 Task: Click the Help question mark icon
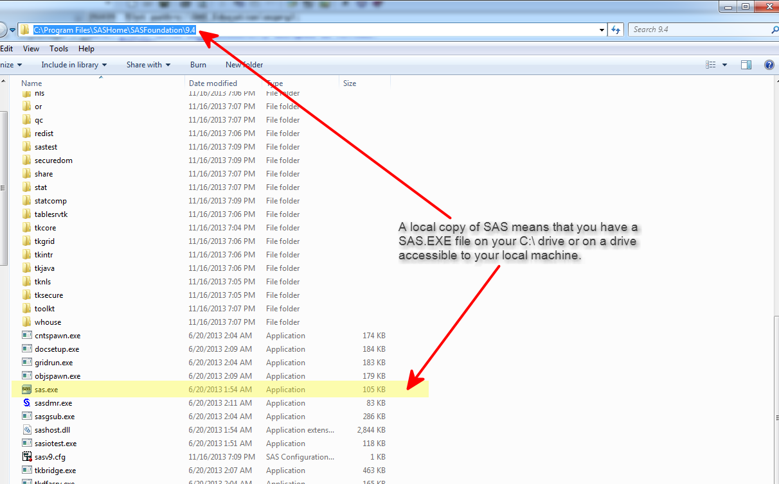[x=769, y=64]
